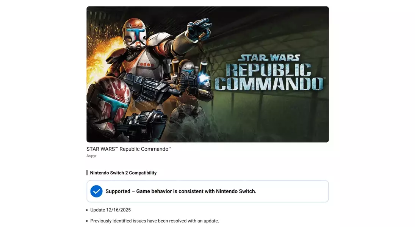
Task: Click the black vertical bar beside Compatibility heading
Action: click(x=87, y=173)
